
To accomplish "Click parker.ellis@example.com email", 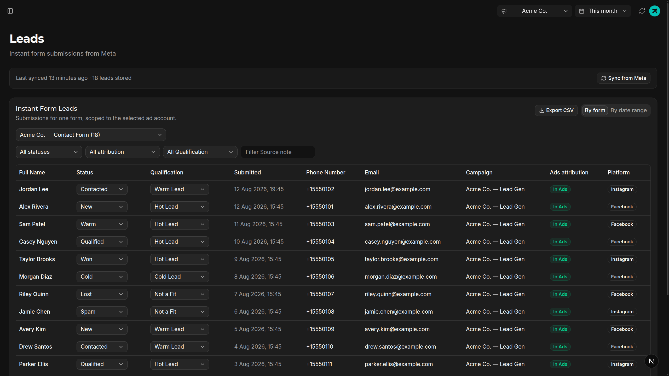I will (x=399, y=364).
